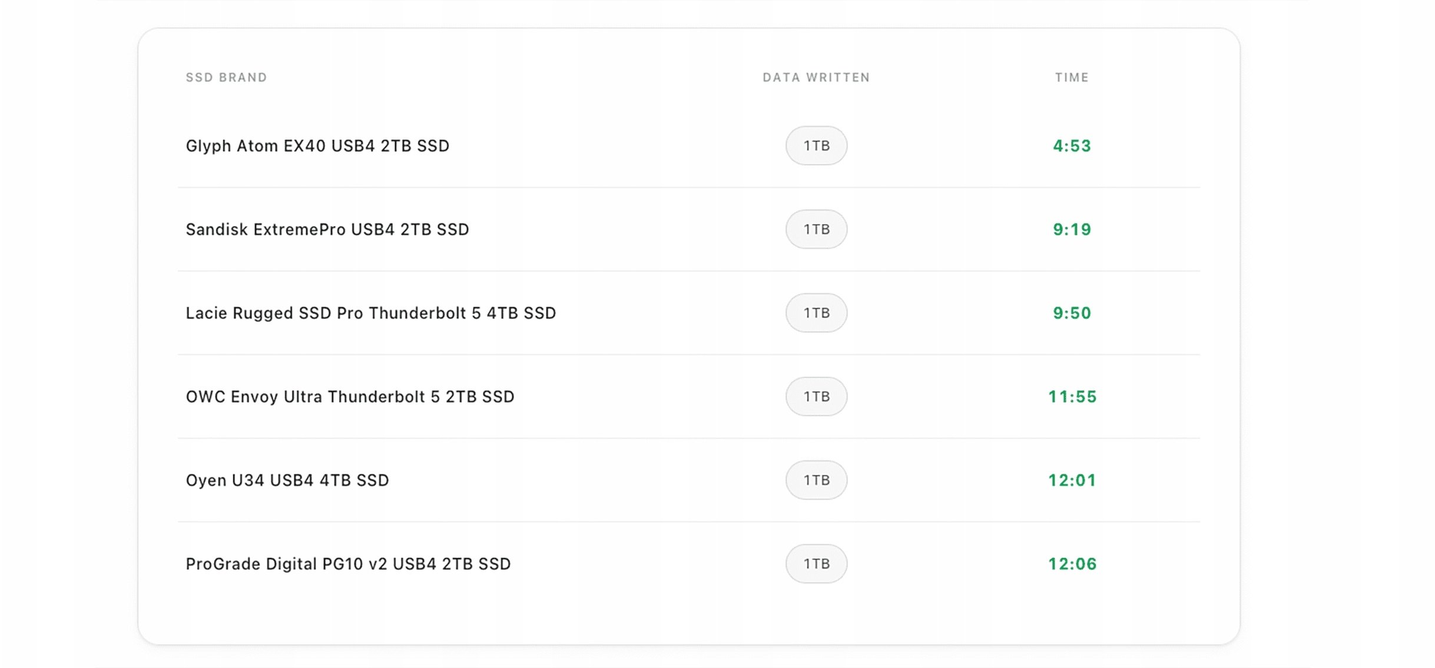Click Oyen U34 USB4 4TB SSD

point(287,480)
